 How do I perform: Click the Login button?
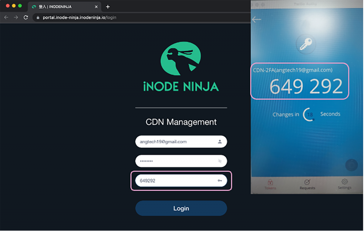pos(181,208)
